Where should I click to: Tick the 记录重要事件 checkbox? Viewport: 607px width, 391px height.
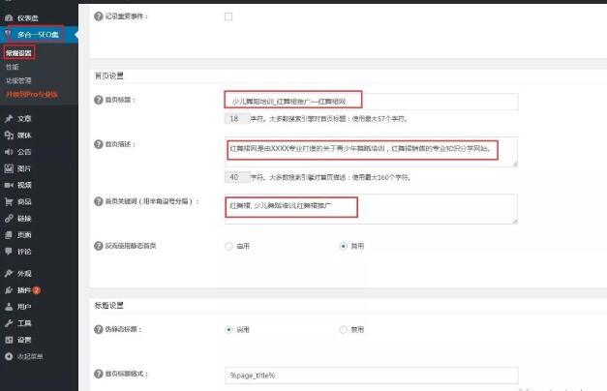(228, 16)
